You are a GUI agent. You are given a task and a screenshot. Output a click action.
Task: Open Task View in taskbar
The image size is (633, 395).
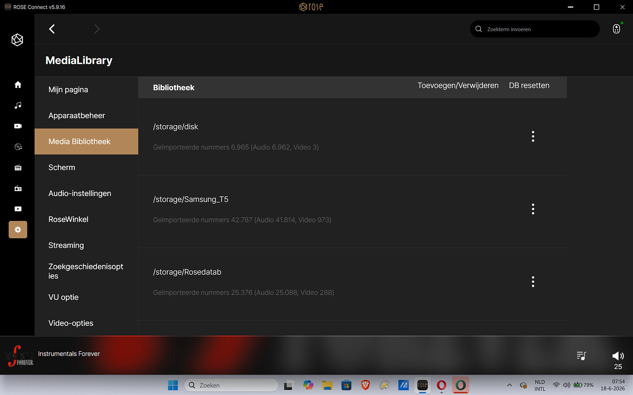(289, 385)
